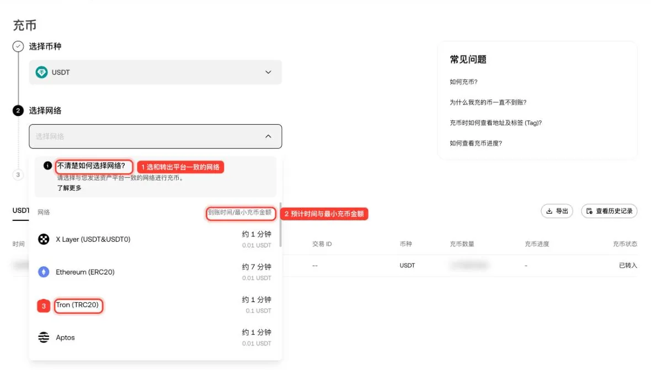Image resolution: width=651 pixels, height=370 pixels.
Task: Click the completed step checkmark for 选择币种
Action: tap(18, 46)
